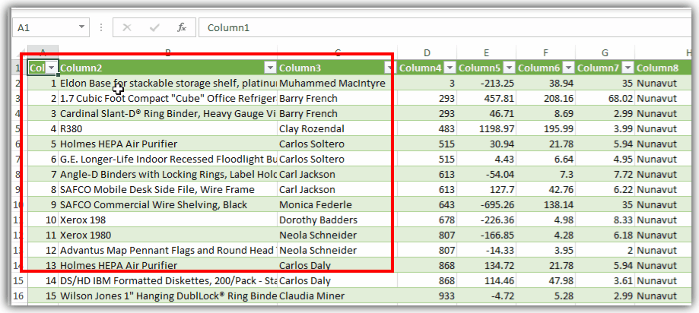Click the value 68.02 in Column7
699x313 pixels.
click(x=605, y=99)
